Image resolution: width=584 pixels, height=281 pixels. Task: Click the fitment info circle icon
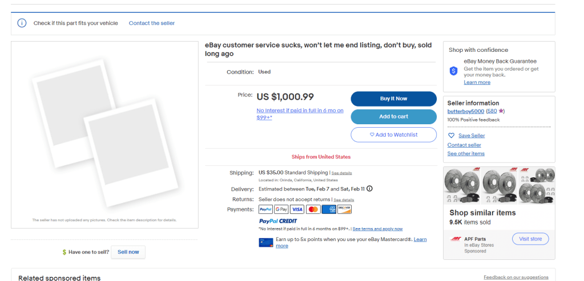click(x=22, y=23)
